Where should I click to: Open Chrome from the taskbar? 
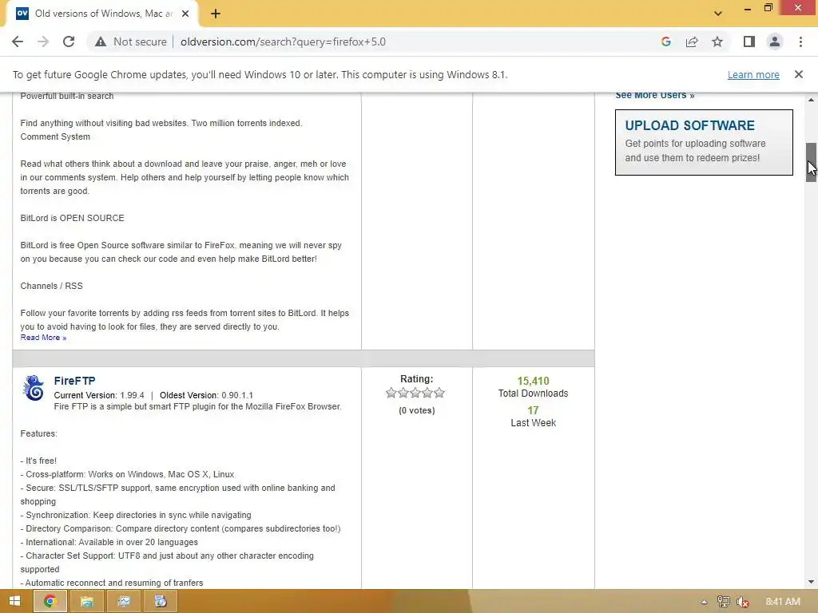[x=50, y=602]
